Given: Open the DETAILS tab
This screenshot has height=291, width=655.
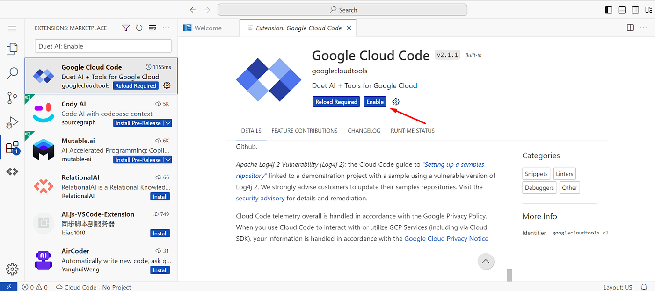Looking at the screenshot, I should pos(251,131).
